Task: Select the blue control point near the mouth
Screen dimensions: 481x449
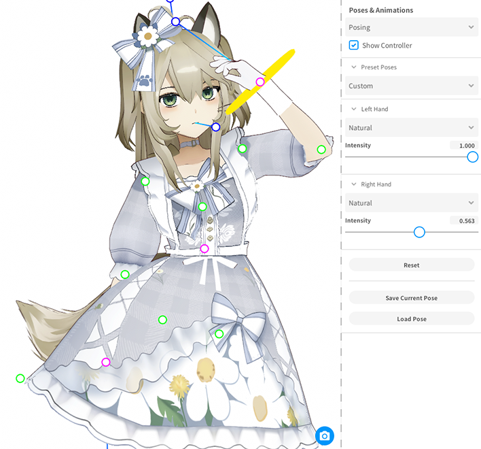Action: click(x=215, y=127)
